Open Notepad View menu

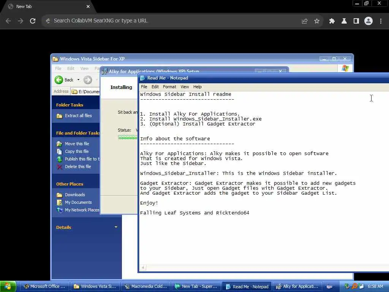(x=185, y=87)
